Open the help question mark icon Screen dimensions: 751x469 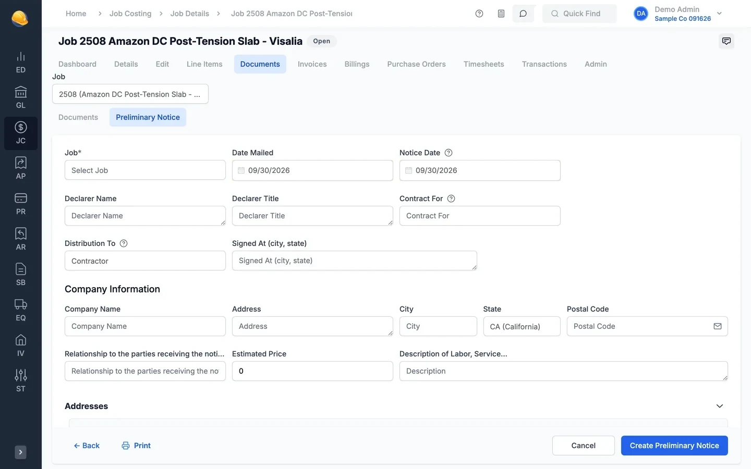(479, 14)
